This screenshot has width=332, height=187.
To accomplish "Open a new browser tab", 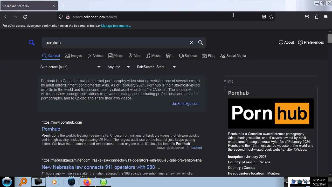I will click(63, 6).
